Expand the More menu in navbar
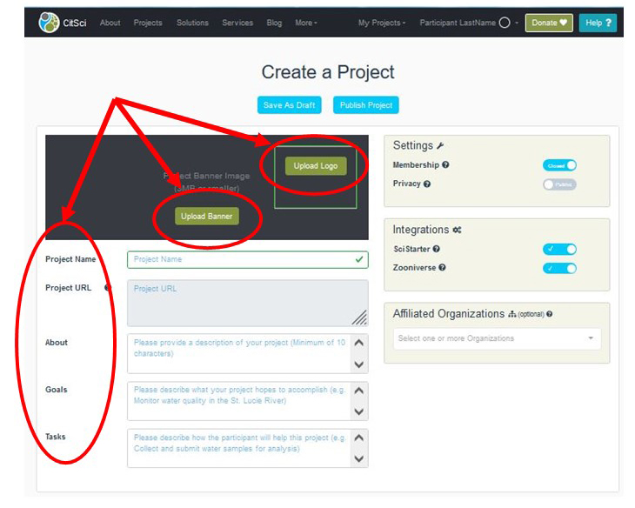The image size is (635, 508). [x=306, y=23]
